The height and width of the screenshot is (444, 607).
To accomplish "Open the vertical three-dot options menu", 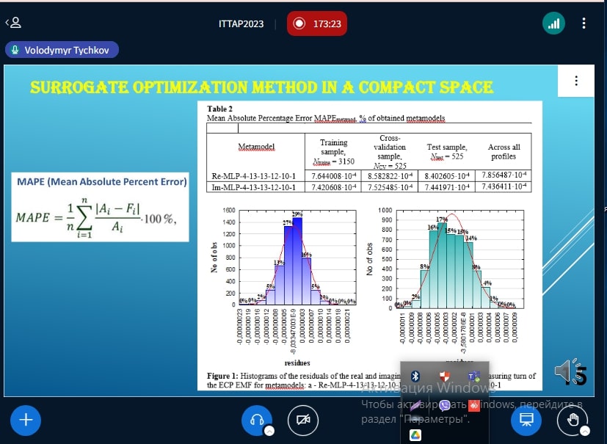I will pyautogui.click(x=584, y=23).
